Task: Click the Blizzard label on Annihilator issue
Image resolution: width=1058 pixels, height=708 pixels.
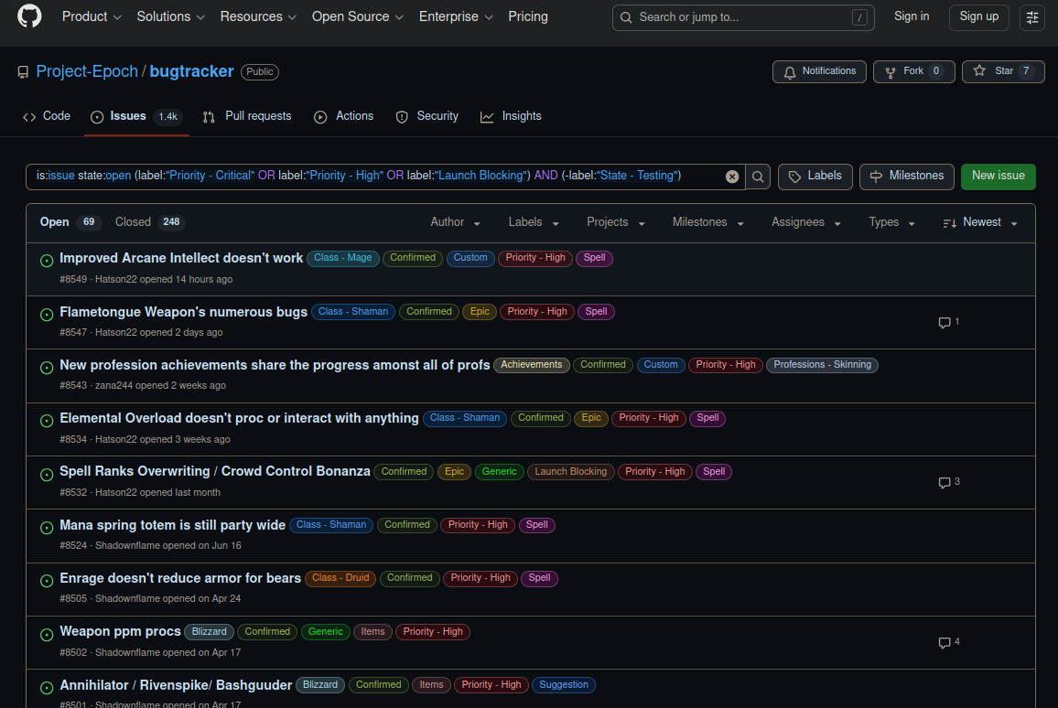Action: click(319, 686)
